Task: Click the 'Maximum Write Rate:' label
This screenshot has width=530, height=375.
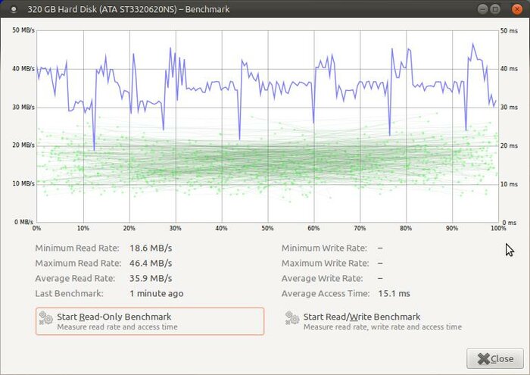Action: pos(325,263)
